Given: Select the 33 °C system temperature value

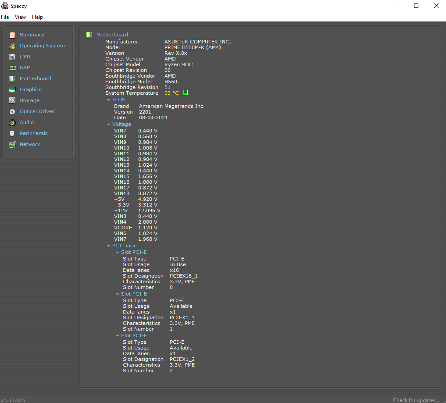Looking at the screenshot, I should (171, 93).
